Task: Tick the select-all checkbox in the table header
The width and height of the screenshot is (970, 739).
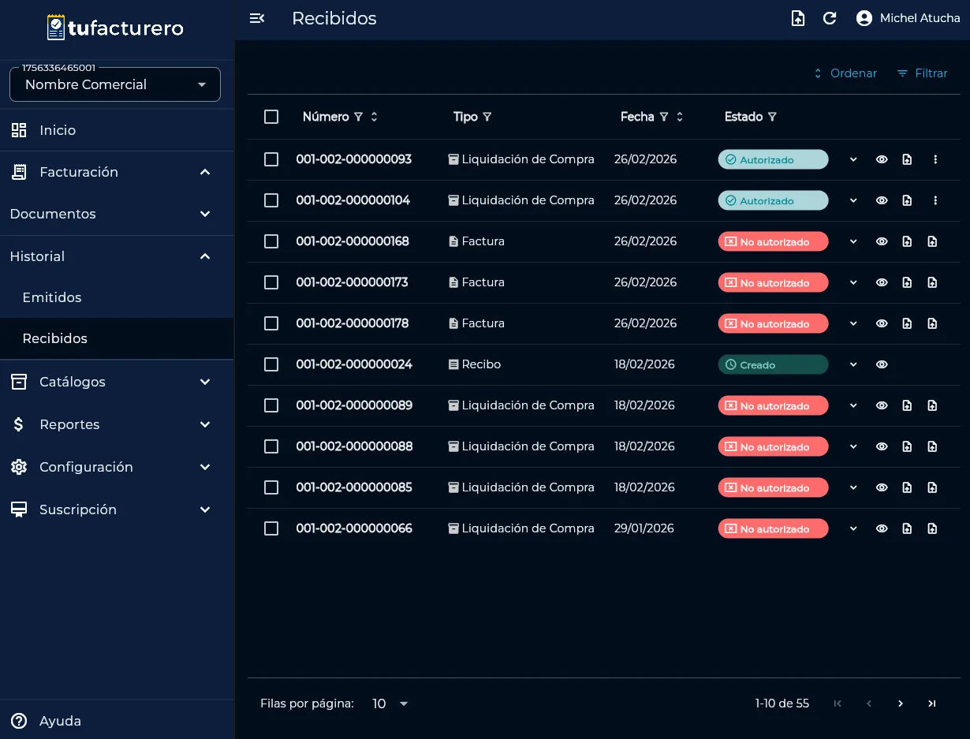Action: point(271,117)
